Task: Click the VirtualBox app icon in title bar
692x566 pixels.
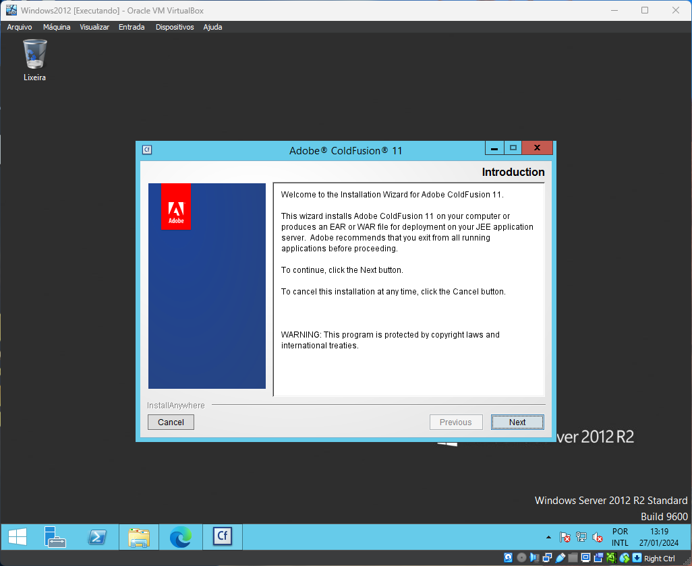Action: [x=11, y=10]
